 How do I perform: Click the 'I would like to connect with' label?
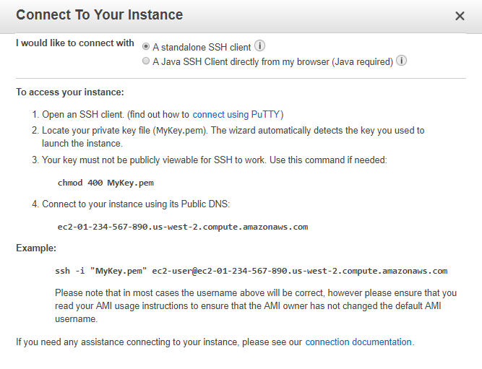coord(74,43)
